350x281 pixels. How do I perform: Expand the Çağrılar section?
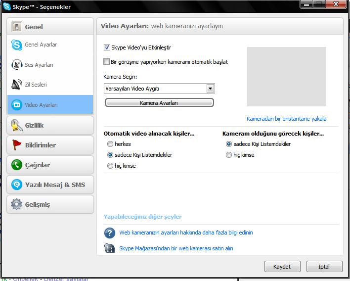50,165
